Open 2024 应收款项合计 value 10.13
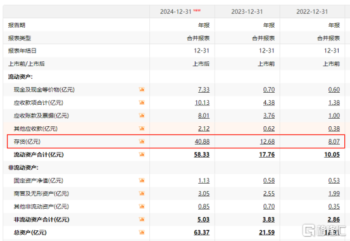Image resolution: width=350 pixels, height=241 pixels. tap(203, 103)
